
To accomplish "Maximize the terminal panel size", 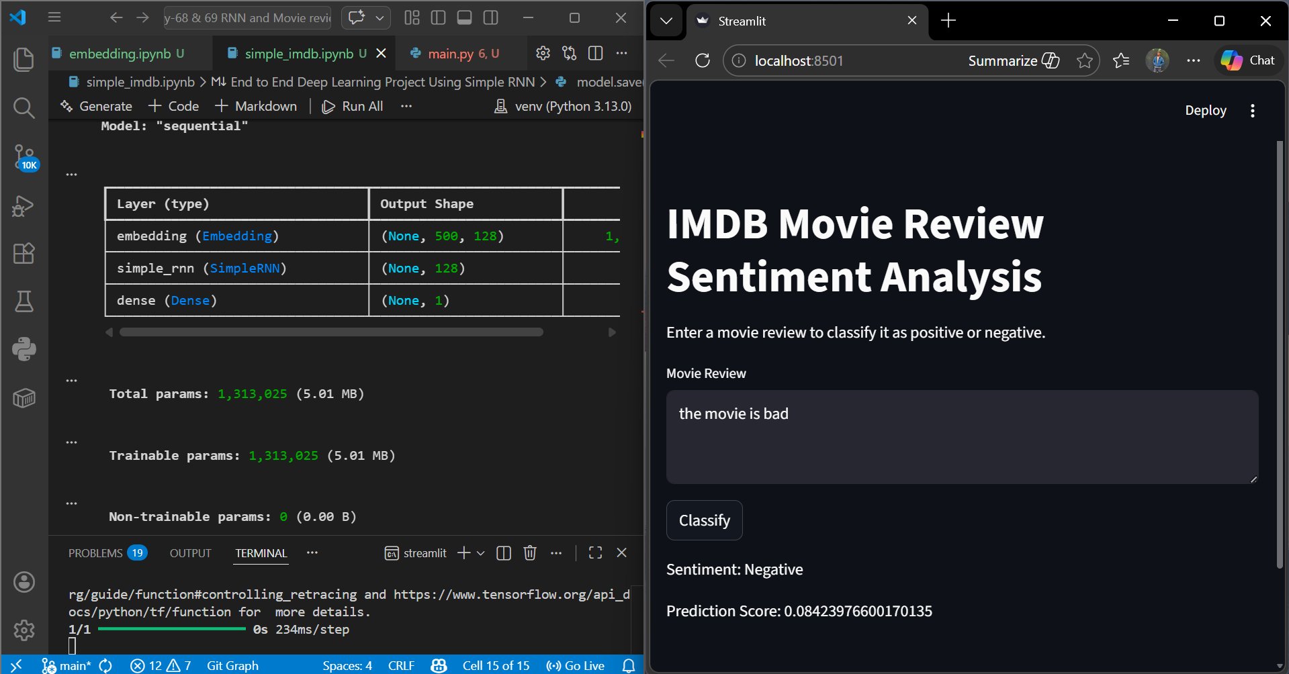I will pyautogui.click(x=595, y=552).
